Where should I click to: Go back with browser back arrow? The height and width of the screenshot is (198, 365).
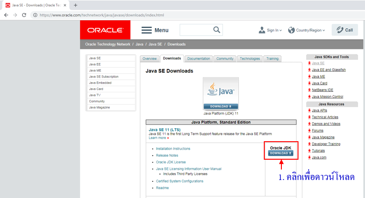[x=6, y=15]
